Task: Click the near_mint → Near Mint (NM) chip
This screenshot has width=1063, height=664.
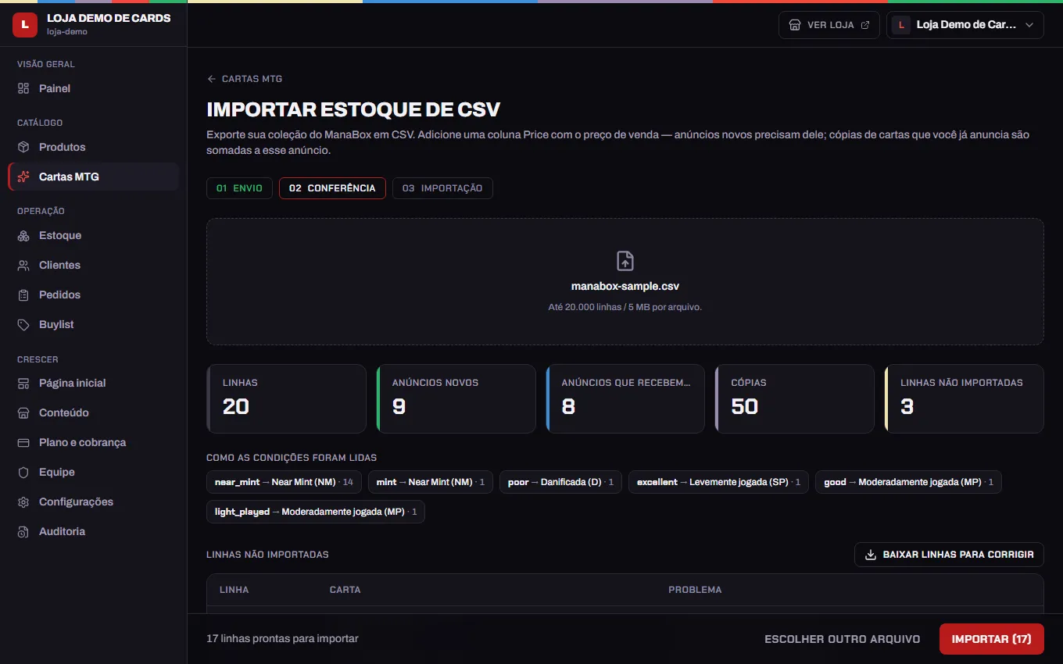Action: (284, 482)
